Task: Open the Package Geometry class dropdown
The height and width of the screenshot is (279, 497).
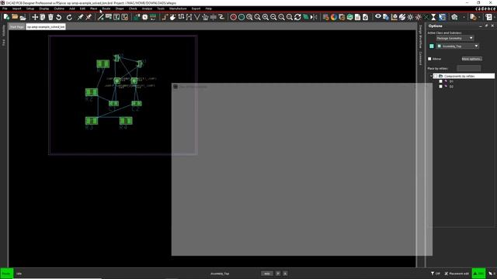Action: pyautogui.click(x=455, y=38)
